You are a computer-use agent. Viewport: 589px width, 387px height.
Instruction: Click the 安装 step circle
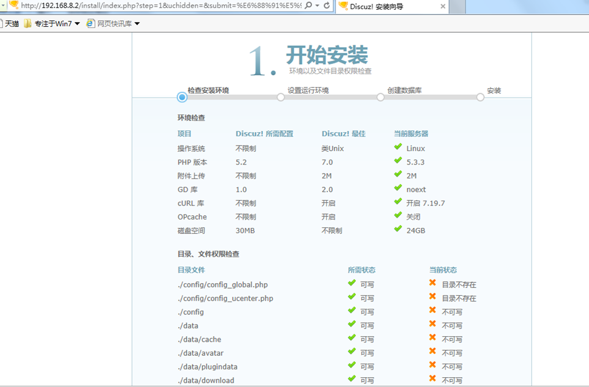click(x=480, y=97)
